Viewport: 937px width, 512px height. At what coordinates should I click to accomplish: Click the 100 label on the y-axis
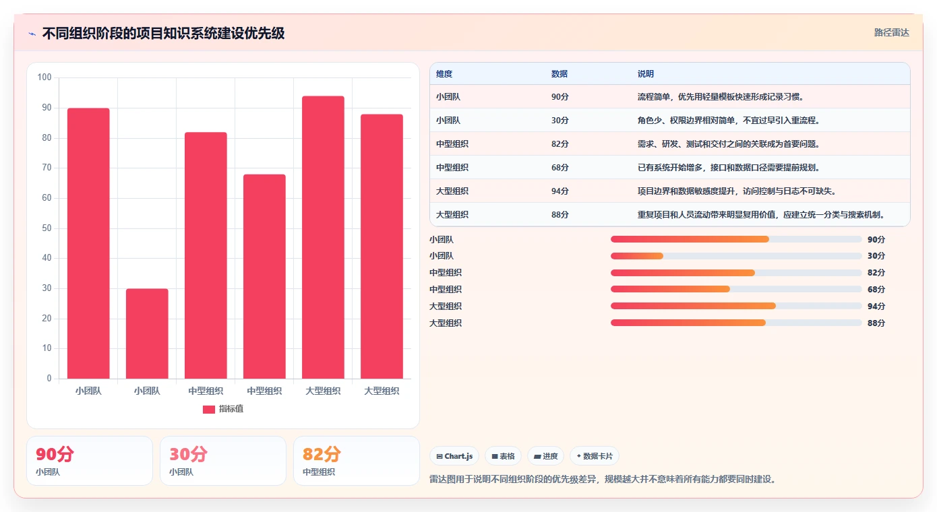point(44,77)
